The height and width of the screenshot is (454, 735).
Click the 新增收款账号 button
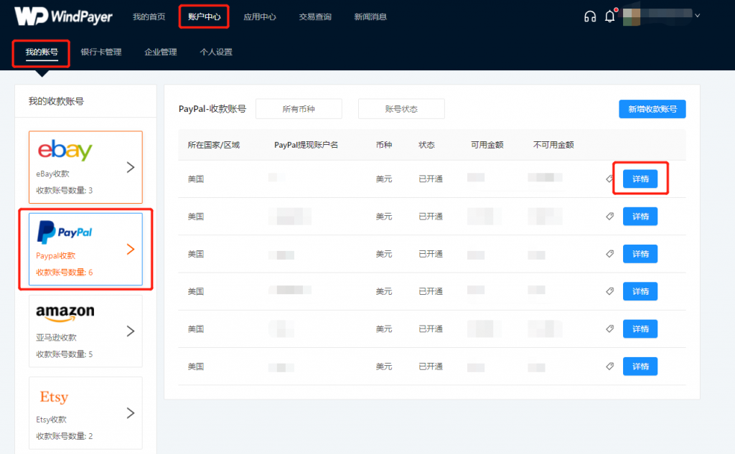pos(652,109)
